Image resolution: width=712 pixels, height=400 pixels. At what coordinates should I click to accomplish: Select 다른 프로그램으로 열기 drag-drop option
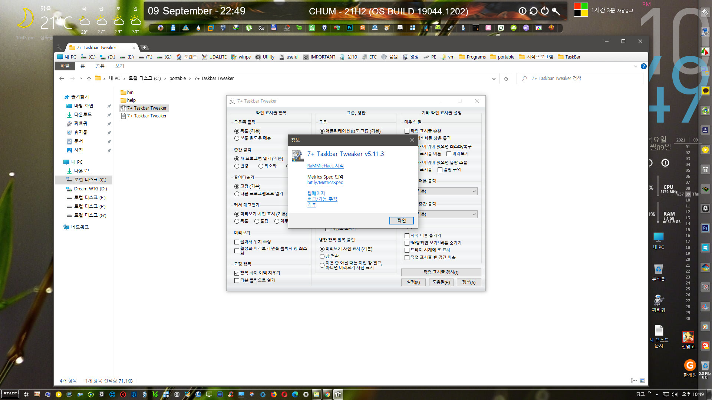point(258,194)
